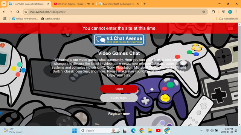Minimize the Chrome window
This screenshot has height=135, width=241.
220,4
